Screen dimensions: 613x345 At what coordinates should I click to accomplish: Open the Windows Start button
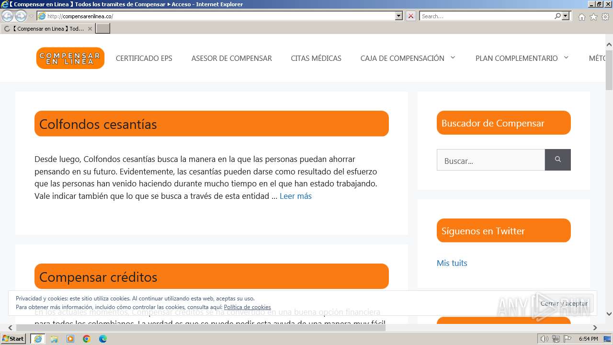coord(13,339)
